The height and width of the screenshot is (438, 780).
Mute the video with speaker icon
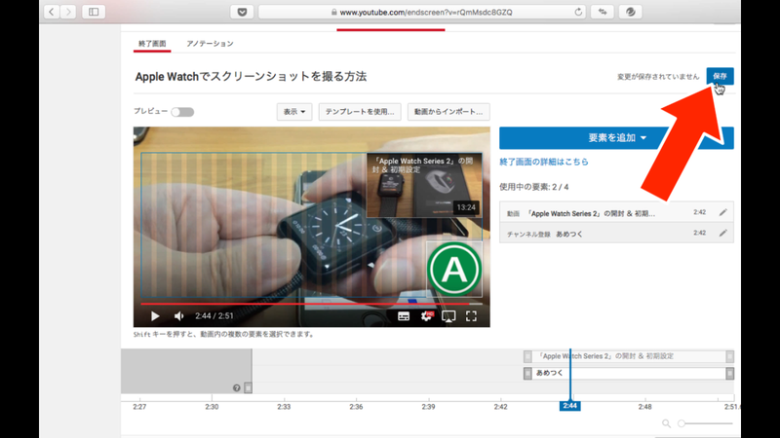point(179,315)
